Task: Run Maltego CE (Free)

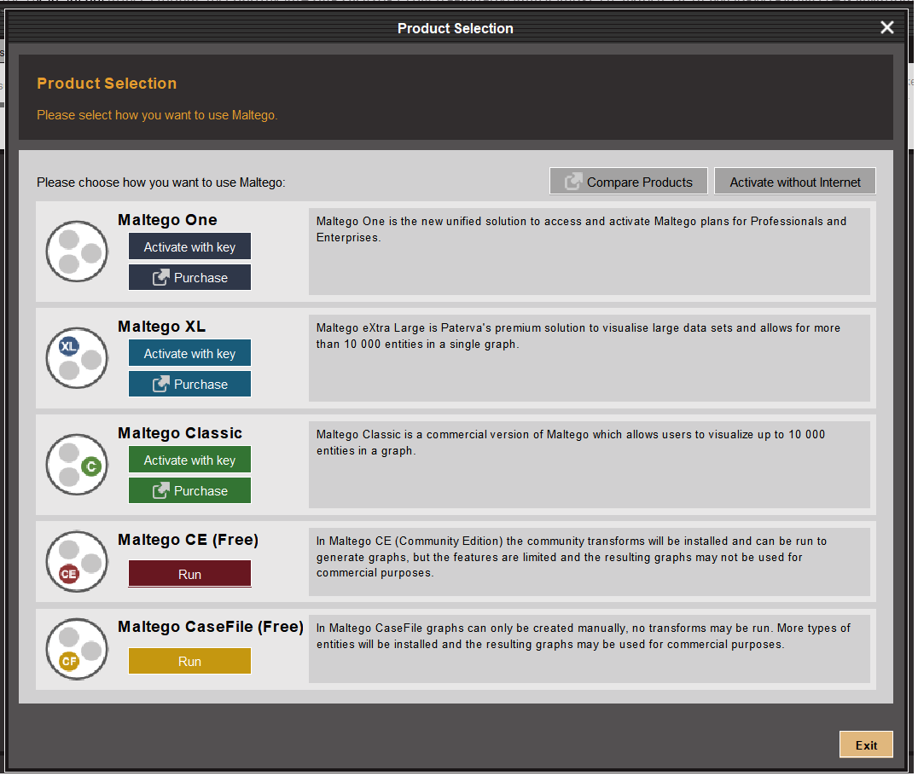Action: coord(190,575)
